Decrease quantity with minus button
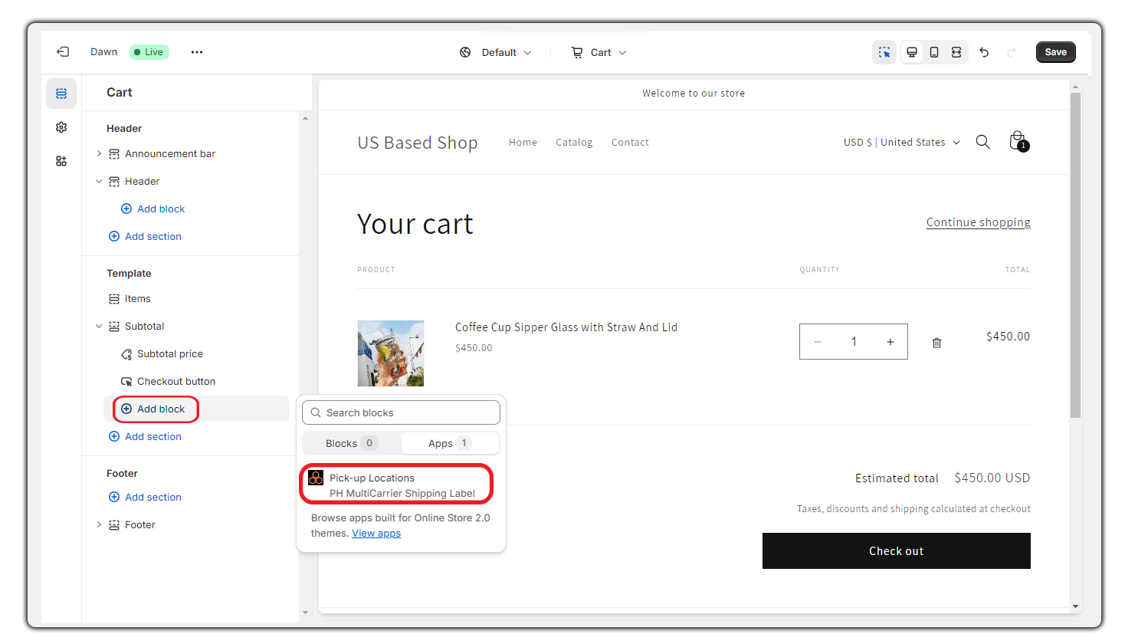 point(818,342)
